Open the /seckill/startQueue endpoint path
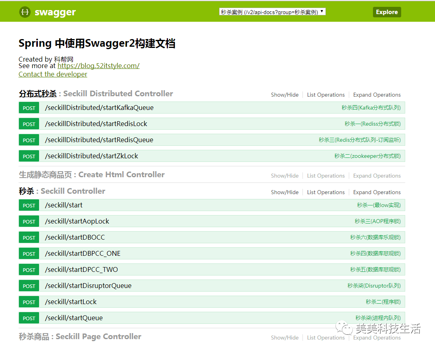435x348 pixels. 74,318
